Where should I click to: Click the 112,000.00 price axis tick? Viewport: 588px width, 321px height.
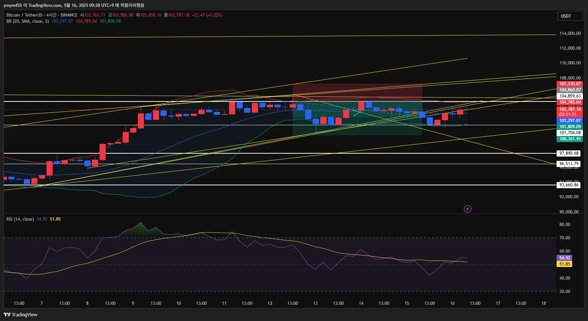(570, 48)
